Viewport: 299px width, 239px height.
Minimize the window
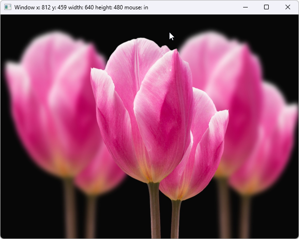click(x=245, y=7)
